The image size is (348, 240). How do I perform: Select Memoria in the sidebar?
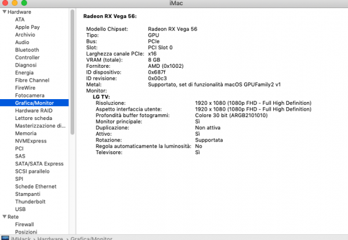[x=26, y=133]
